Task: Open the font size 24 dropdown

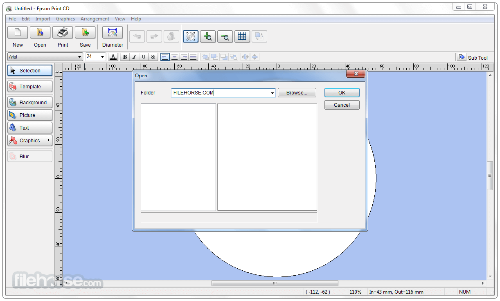Action: [x=102, y=57]
